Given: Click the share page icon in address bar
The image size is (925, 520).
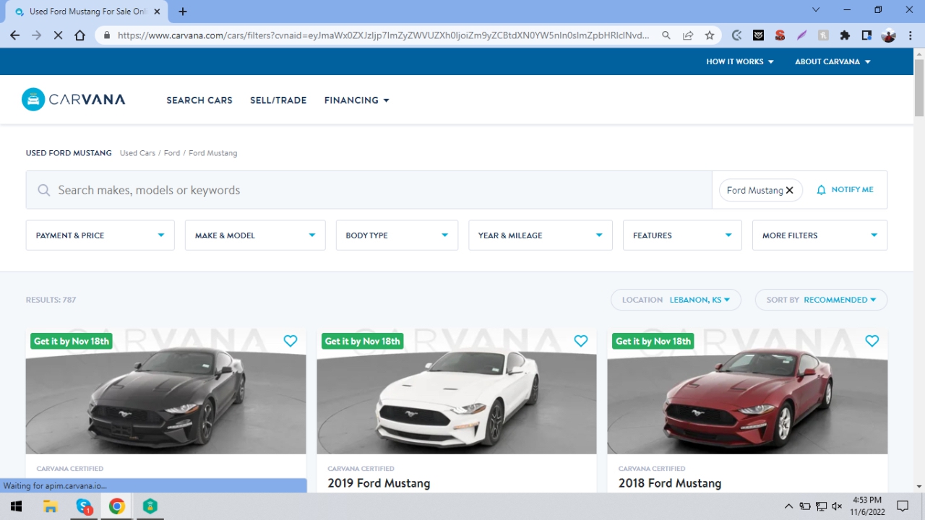Looking at the screenshot, I should (x=688, y=35).
